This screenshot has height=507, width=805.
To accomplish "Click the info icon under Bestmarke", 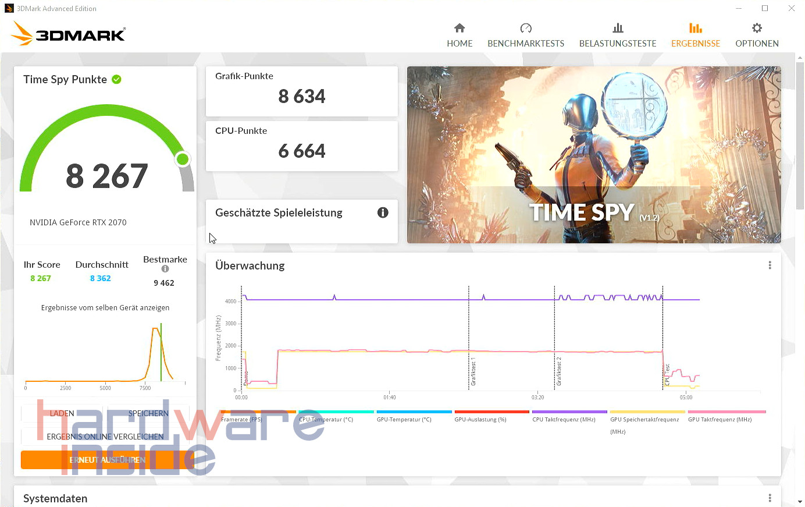I will (x=165, y=269).
